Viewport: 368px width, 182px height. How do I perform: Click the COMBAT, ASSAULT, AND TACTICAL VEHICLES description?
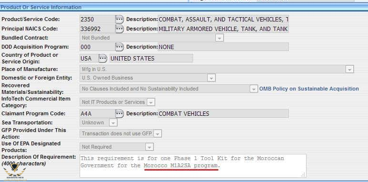[224, 19]
